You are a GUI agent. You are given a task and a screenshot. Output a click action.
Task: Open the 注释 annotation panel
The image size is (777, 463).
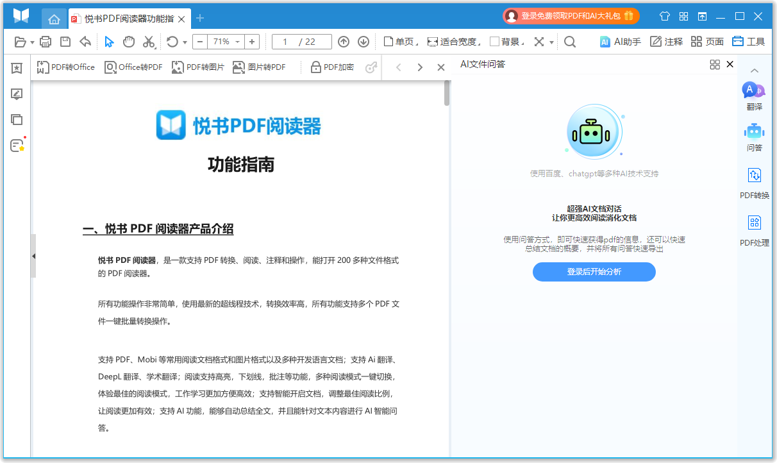click(667, 41)
